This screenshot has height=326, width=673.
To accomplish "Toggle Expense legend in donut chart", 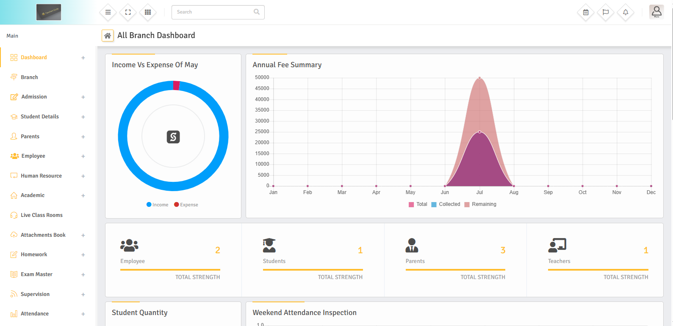I will (x=186, y=205).
